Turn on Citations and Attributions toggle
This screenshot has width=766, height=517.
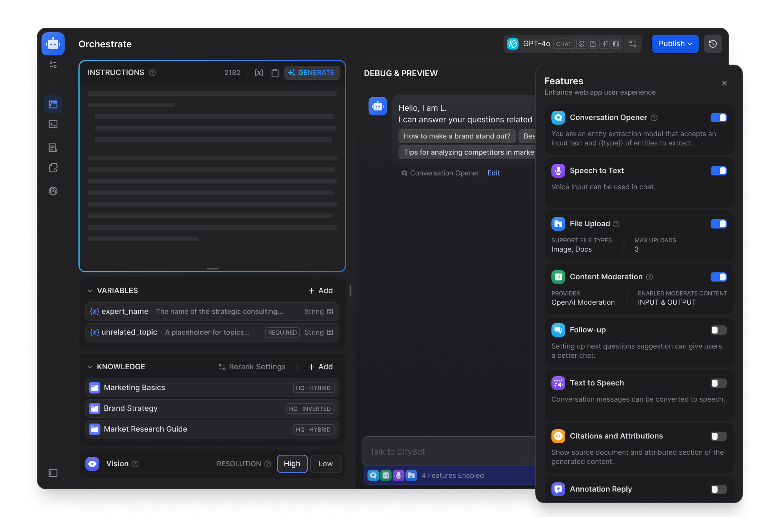[718, 436]
